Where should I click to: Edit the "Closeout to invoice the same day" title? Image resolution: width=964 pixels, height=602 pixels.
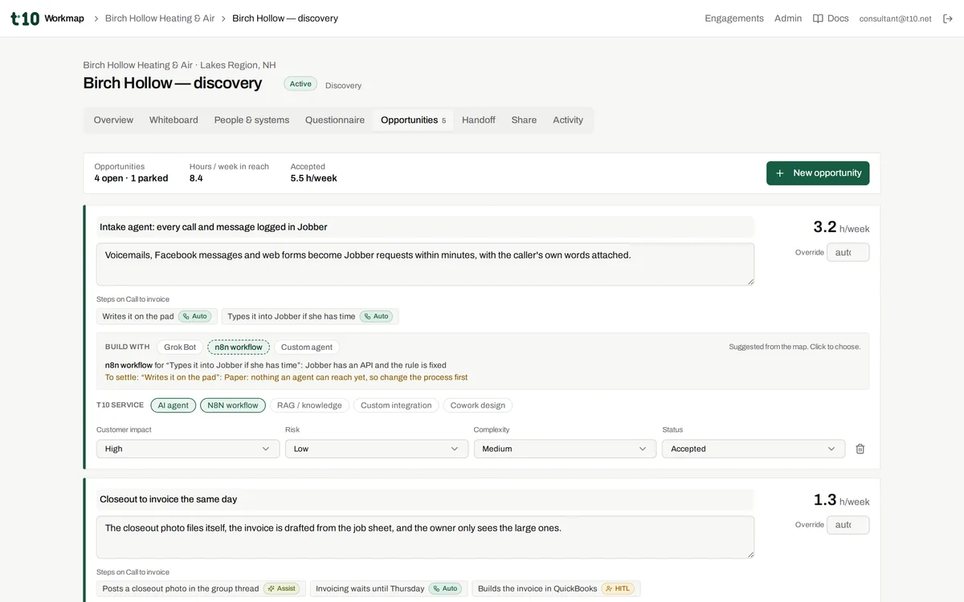pyautogui.click(x=425, y=499)
